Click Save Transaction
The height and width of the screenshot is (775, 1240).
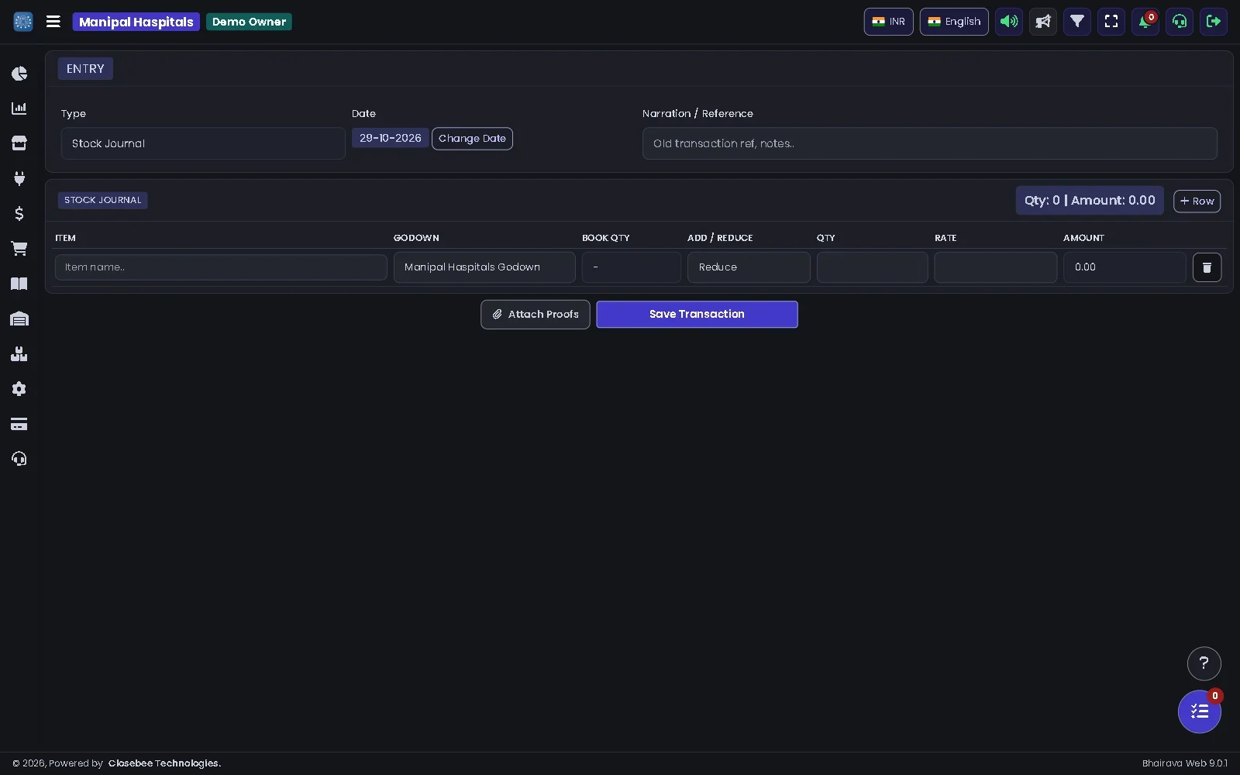click(x=697, y=315)
